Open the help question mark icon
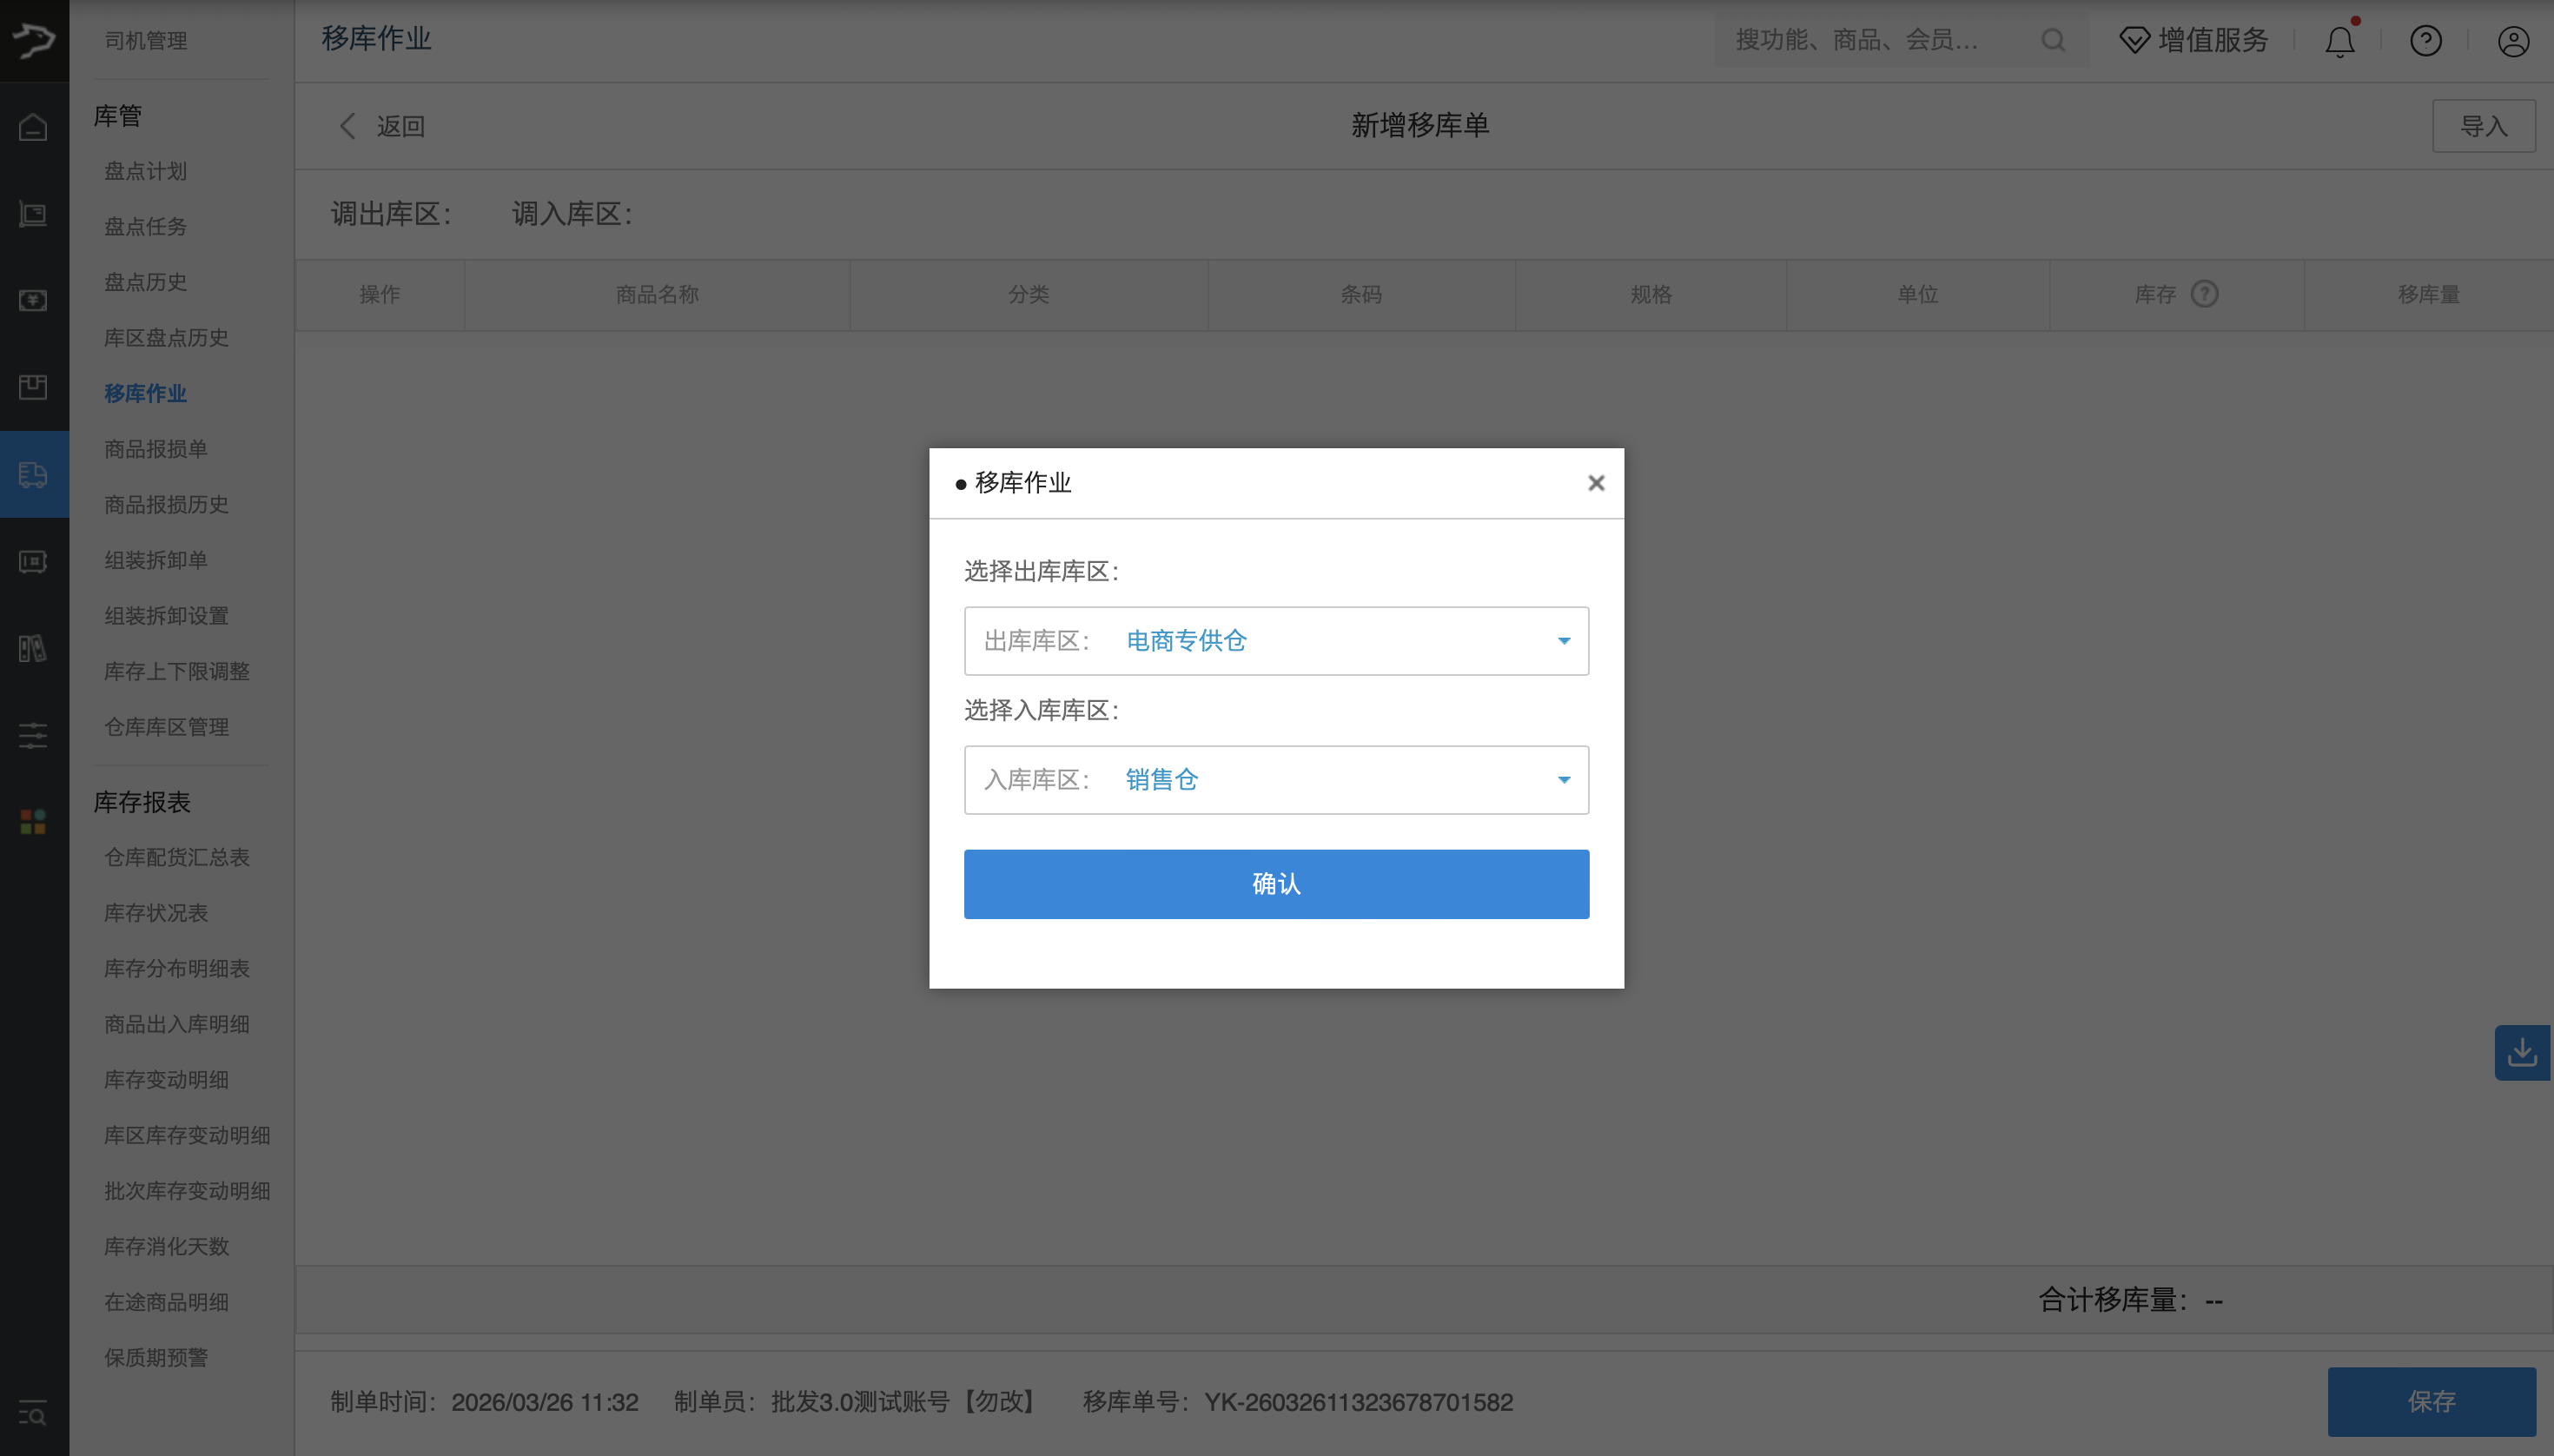The width and height of the screenshot is (2554, 1456). [x=2426, y=40]
